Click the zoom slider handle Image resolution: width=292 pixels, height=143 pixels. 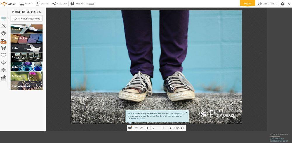pyautogui.click(x=164, y=128)
